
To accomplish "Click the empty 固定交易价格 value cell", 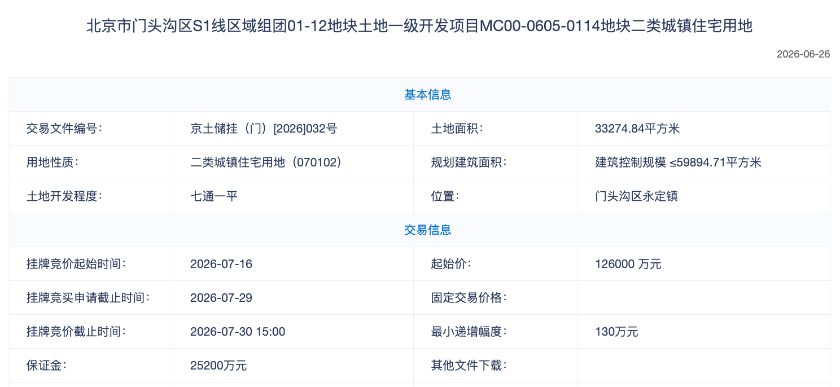I will (x=704, y=298).
